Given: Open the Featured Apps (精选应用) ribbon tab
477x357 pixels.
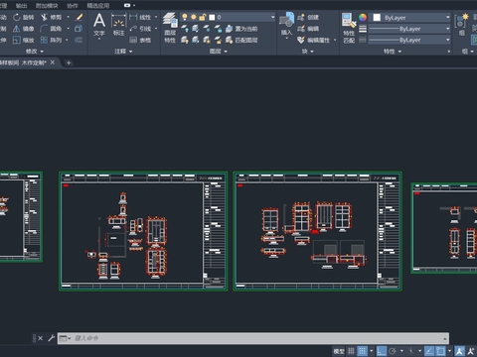Looking at the screenshot, I should coord(98,5).
